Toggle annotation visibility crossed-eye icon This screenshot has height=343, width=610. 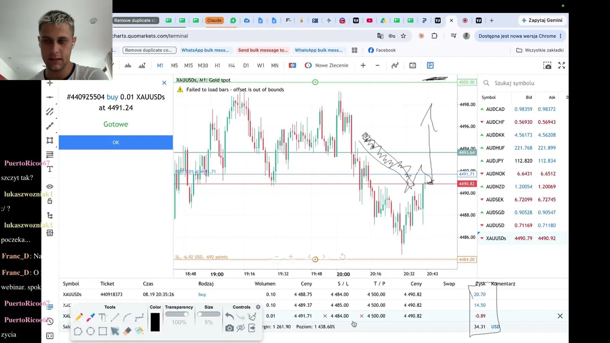(241, 328)
